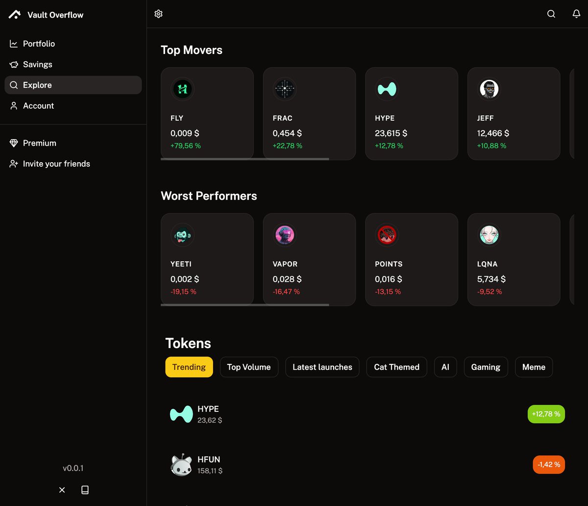Click JEFF price 12,466 $

(493, 133)
